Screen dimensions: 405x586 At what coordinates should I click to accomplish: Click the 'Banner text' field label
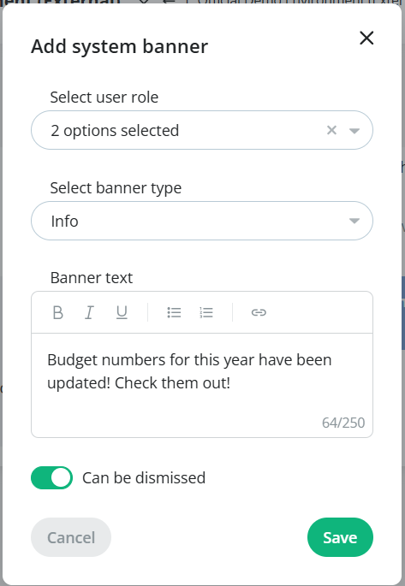point(92,278)
